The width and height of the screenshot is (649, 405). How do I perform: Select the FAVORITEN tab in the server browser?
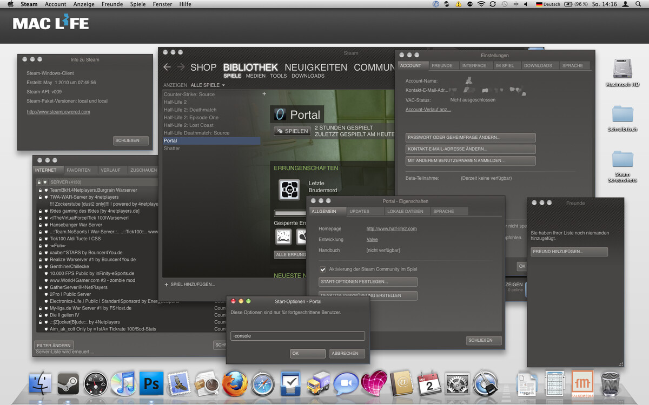click(80, 170)
